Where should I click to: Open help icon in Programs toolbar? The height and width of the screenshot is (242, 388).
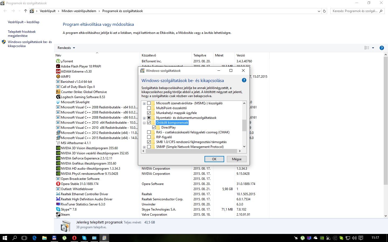382,48
